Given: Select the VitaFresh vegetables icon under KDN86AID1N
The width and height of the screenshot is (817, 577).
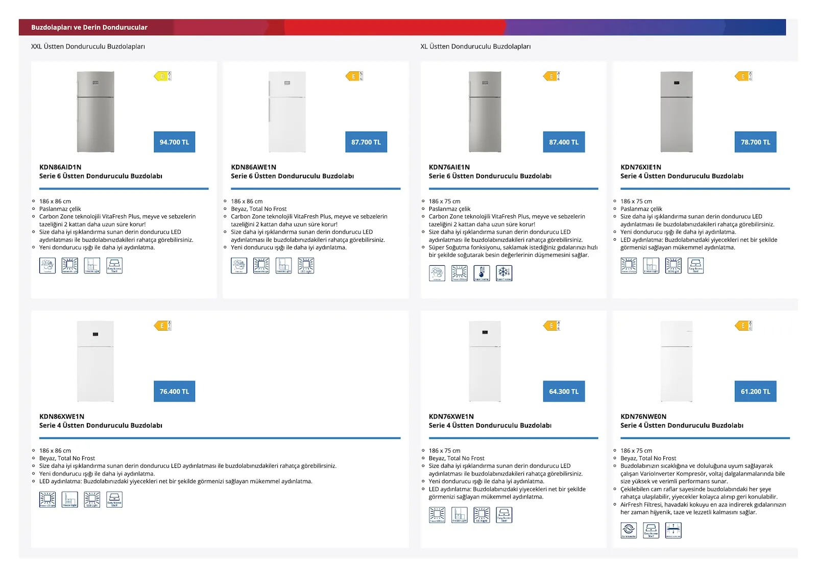Looking at the screenshot, I should pyautogui.click(x=47, y=265).
